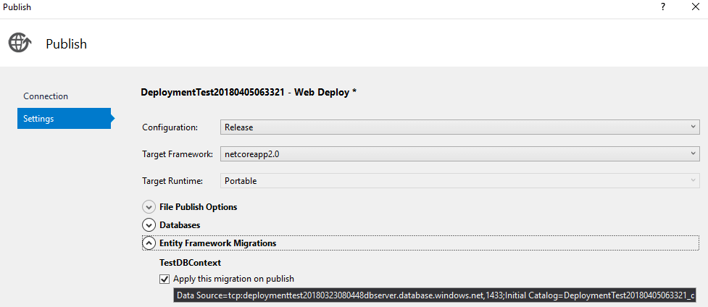Toggle Apply this migration on publish
708x307 pixels.
[x=164, y=279]
